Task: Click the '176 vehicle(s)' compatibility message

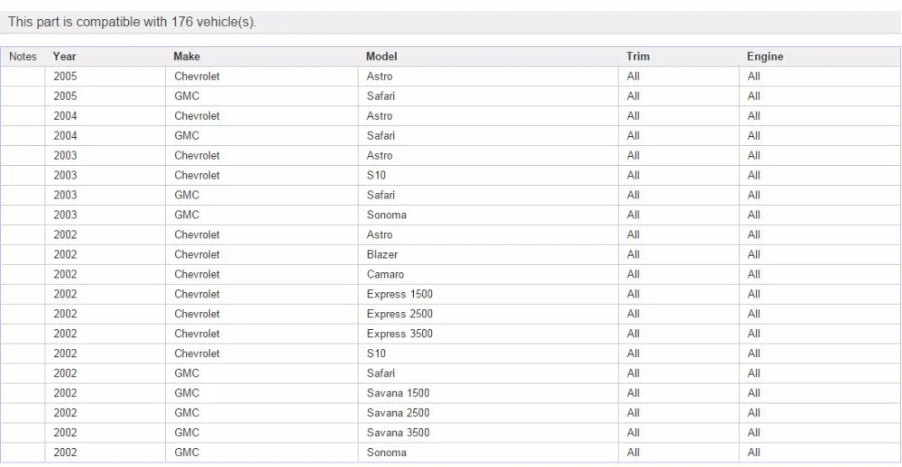Action: pos(133,22)
